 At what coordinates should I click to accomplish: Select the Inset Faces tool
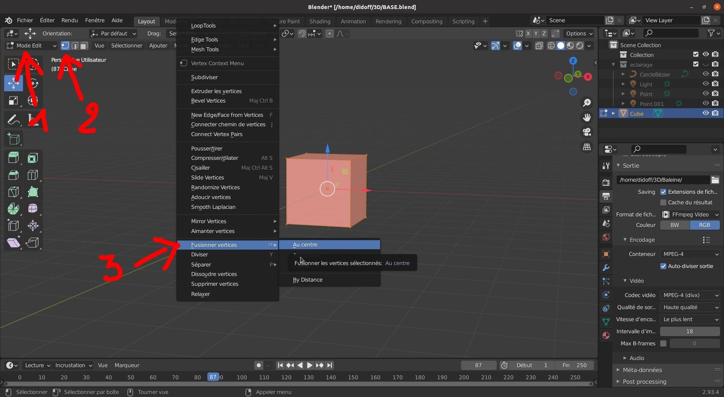point(33,158)
